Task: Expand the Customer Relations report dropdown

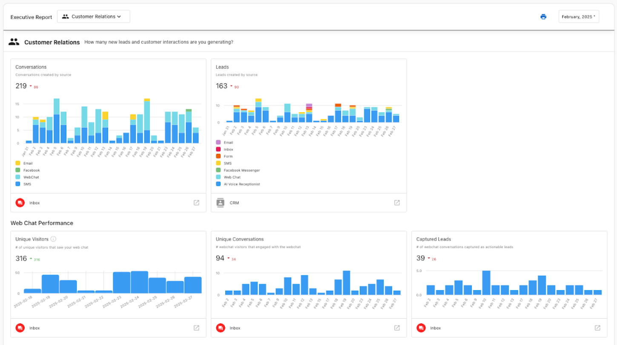Action: (x=94, y=17)
